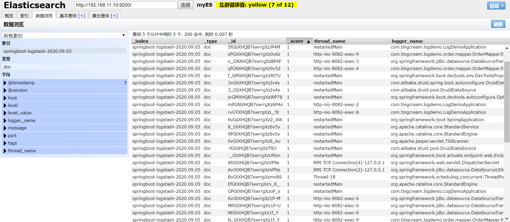Click the org.apache.catalina.core.StandardService logger cell
The height and width of the screenshot is (222, 510).
tap(435, 127)
